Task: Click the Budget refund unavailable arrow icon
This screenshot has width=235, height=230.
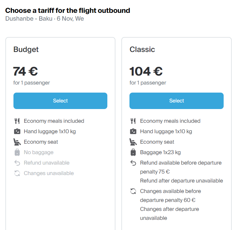Action: (x=17, y=163)
